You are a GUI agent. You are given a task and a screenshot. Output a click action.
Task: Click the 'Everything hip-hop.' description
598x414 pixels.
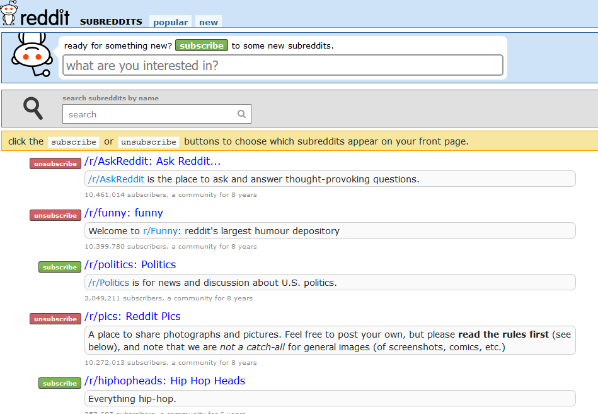pyautogui.click(x=132, y=399)
